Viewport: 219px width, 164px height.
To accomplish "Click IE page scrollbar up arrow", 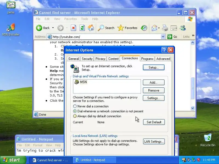I will (x=193, y=43).
